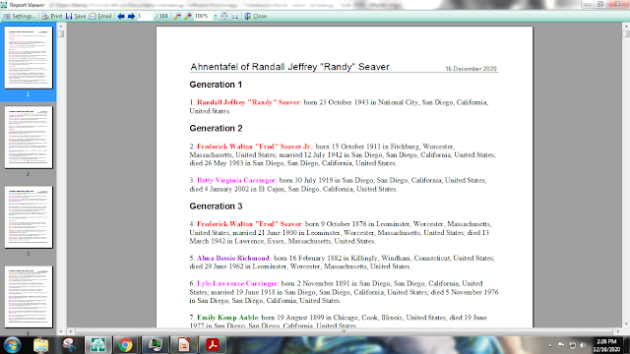The width and height of the screenshot is (630, 354).
Task: Show hidden system tray icons
Action: [549, 345]
